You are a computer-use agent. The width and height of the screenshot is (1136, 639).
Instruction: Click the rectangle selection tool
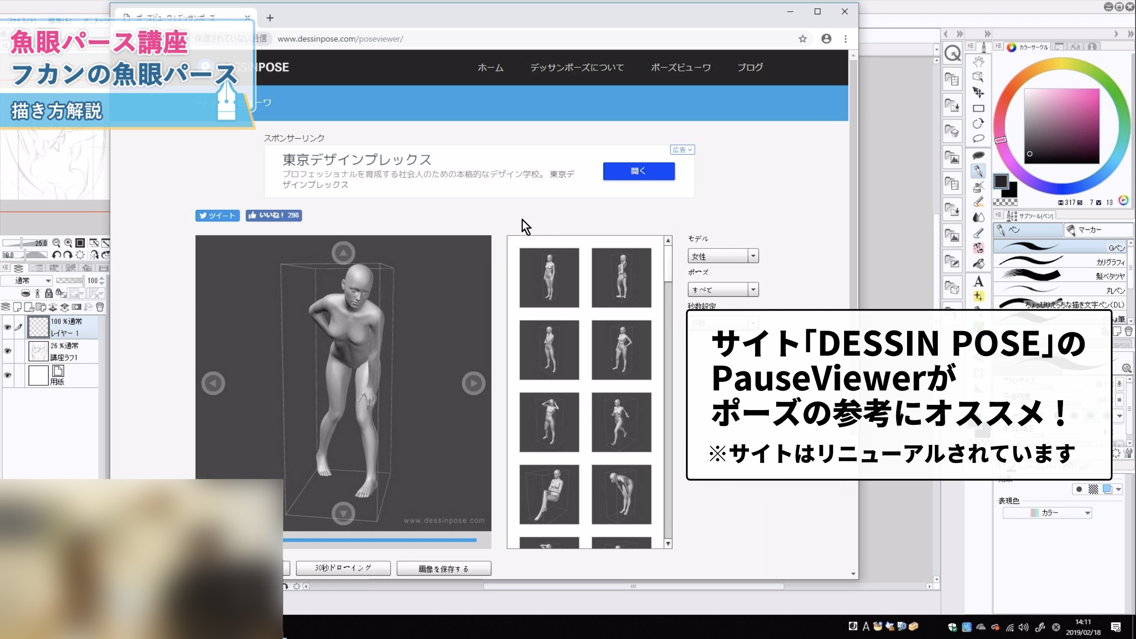point(978,109)
